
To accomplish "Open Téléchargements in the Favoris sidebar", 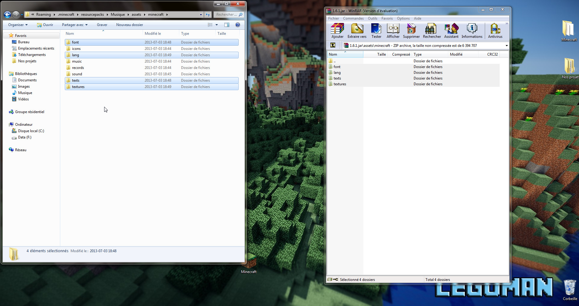I will click(x=32, y=55).
